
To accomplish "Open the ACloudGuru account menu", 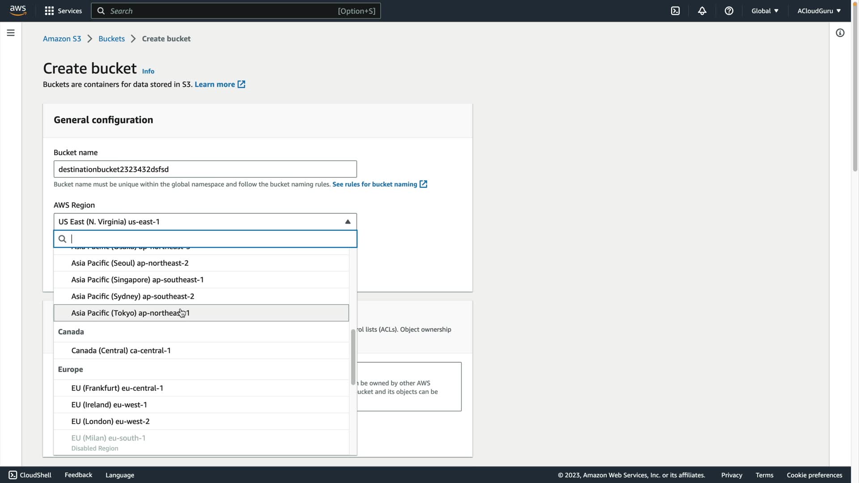I will [819, 11].
